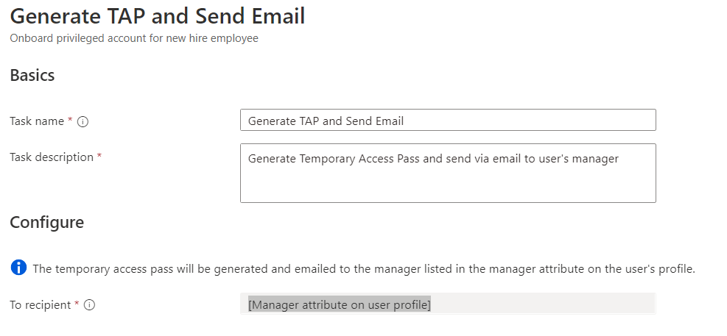
Task: Click the info icon beside To recipient
Action: pos(90,305)
